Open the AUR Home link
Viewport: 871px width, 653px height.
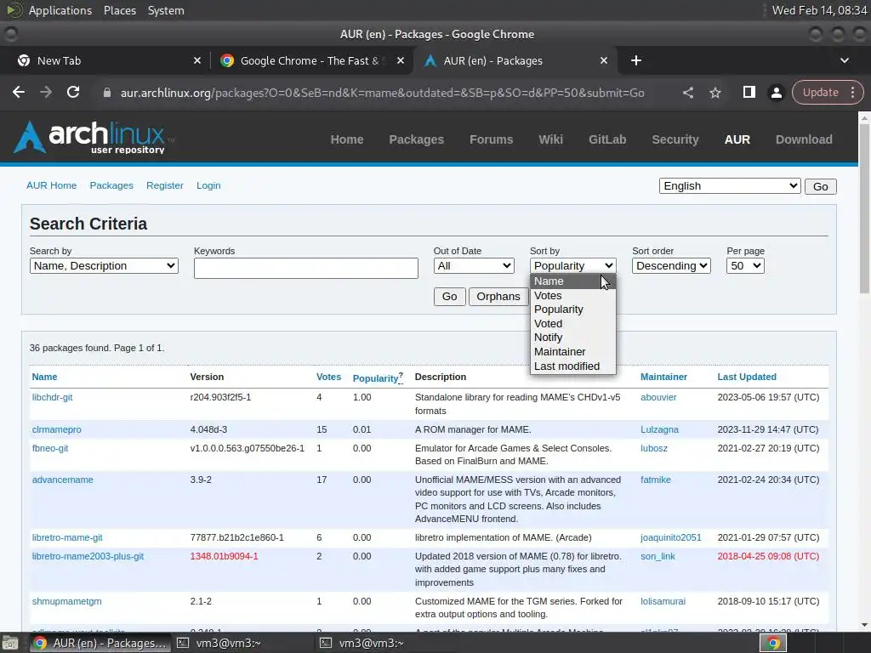(x=51, y=185)
